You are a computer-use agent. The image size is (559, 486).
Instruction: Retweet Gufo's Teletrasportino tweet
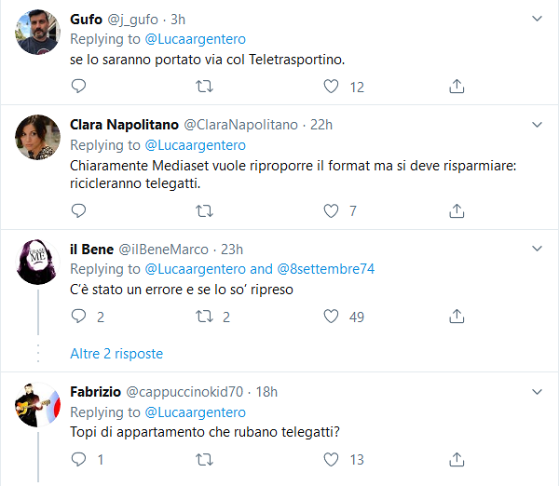pos(204,87)
